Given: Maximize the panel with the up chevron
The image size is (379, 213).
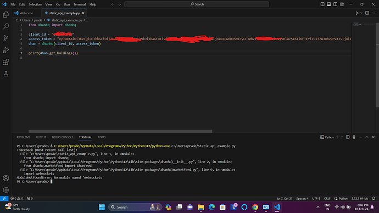Looking at the screenshot, I should tap(367, 137).
